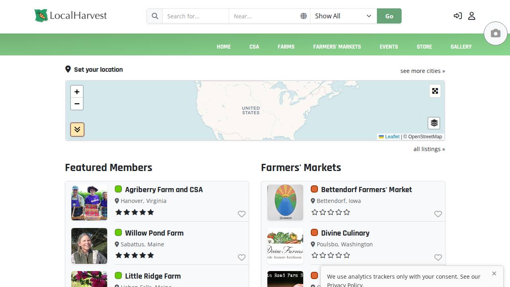Click the location pin beside Set your location
510x287 pixels.
[x=68, y=69]
